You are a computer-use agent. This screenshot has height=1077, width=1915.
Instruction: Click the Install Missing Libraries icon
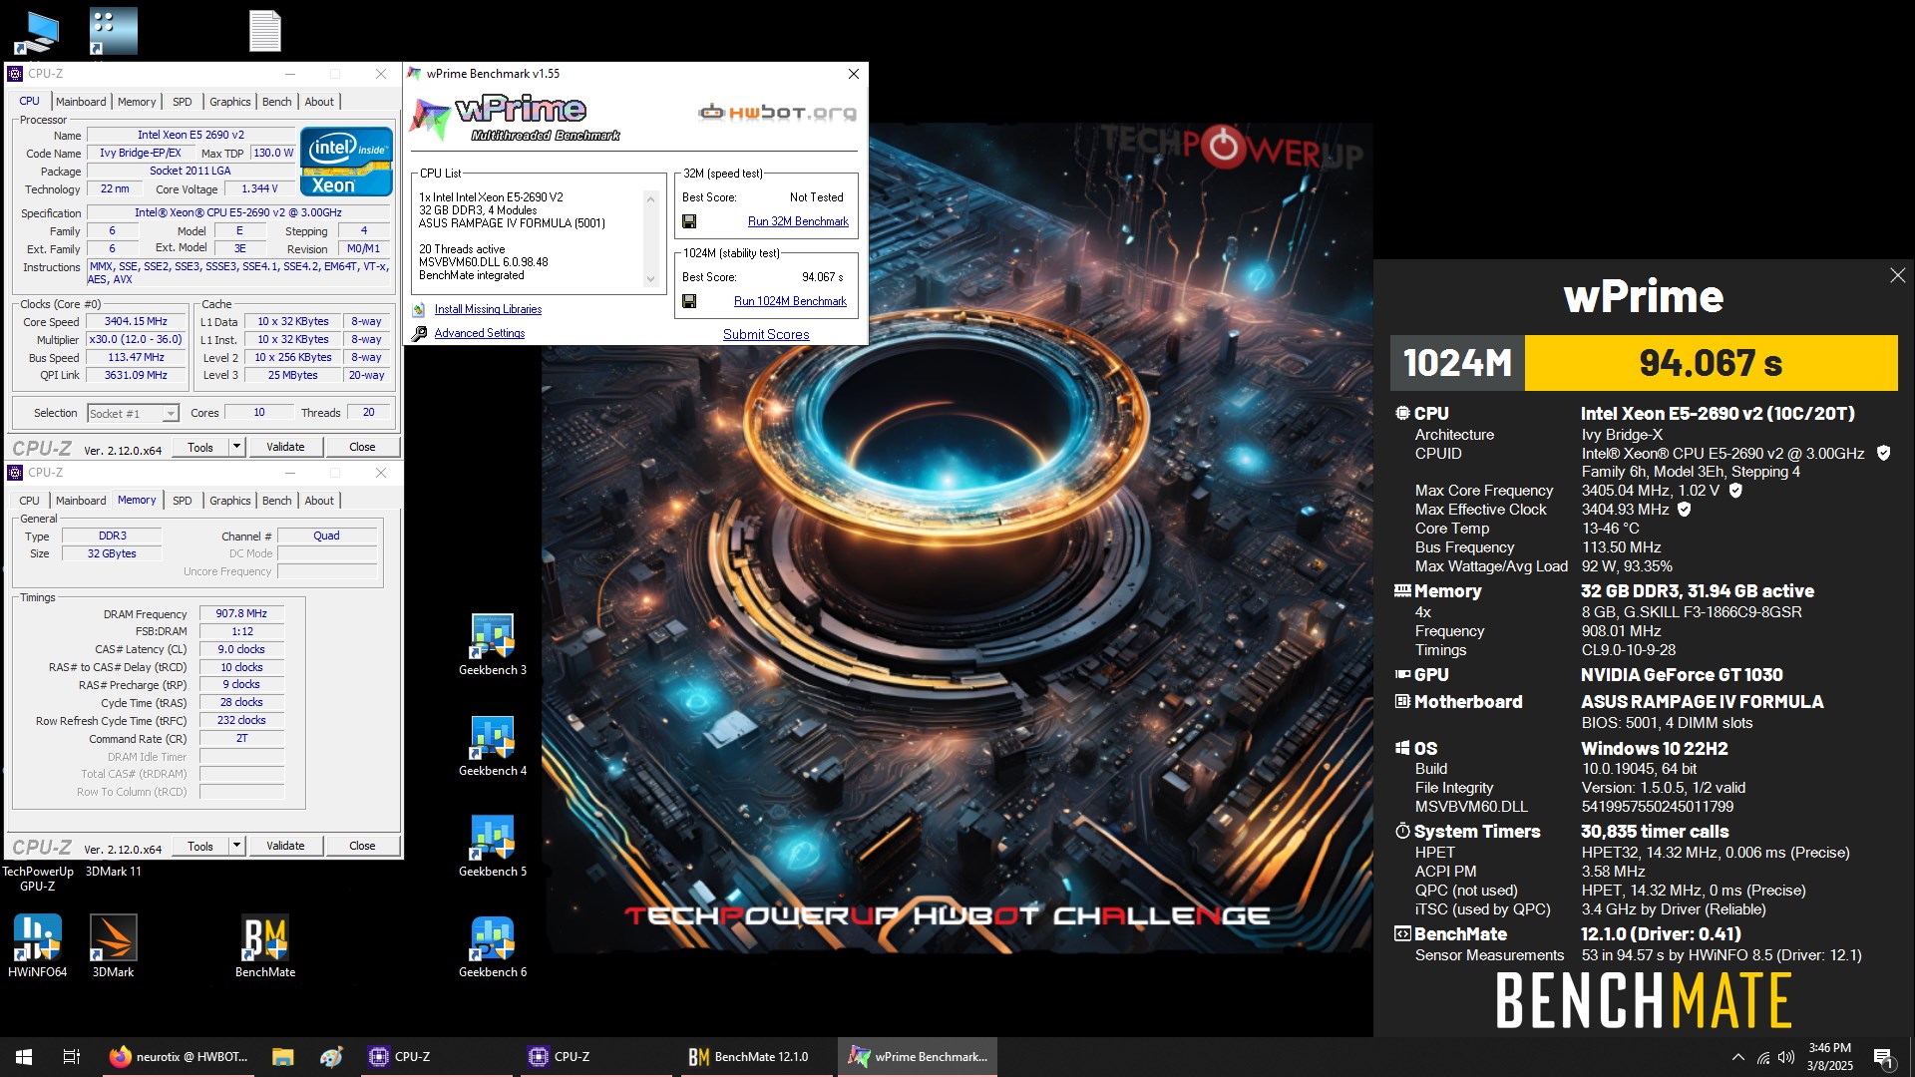pos(420,309)
